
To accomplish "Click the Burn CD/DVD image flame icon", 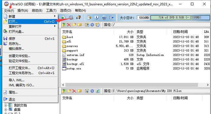I will tap(78, 18).
